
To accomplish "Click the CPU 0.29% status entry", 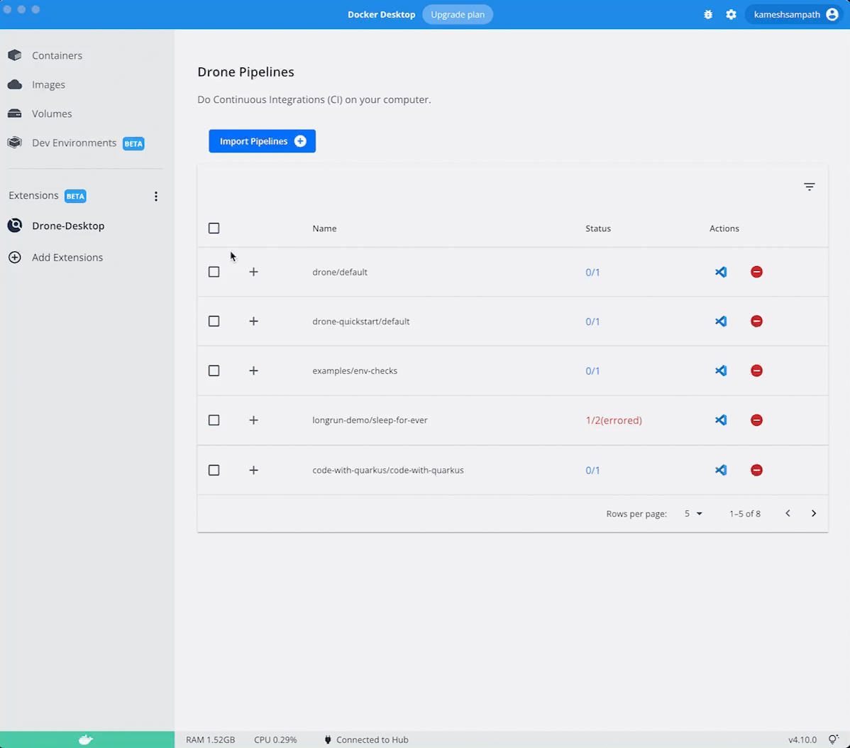I will pos(275,740).
